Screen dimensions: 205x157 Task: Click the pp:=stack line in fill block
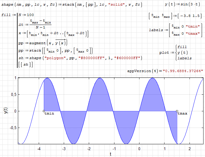point(55,50)
